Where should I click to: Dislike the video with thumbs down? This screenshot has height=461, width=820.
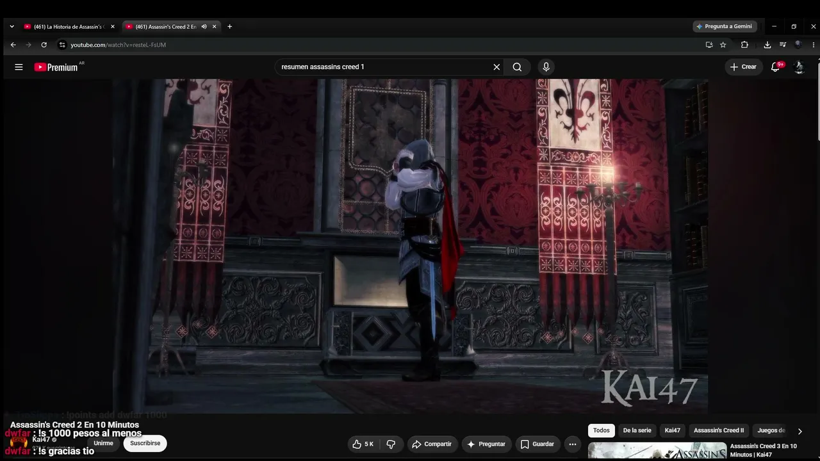coord(391,444)
